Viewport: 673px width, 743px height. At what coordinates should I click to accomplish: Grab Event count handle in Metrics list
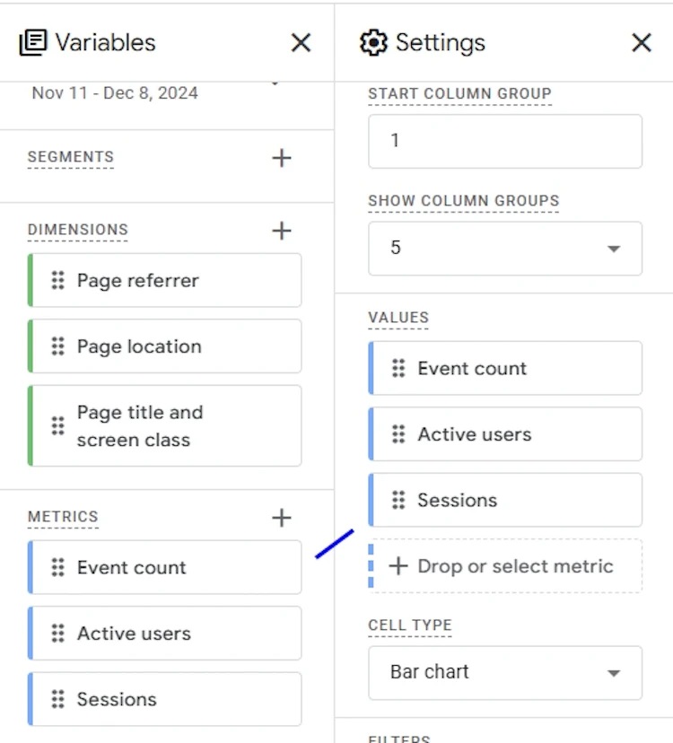(x=57, y=567)
